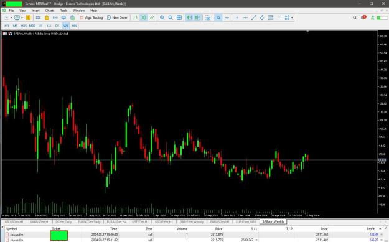
Task: Switch to the USTECm,H1 chart tab
Action: (141, 221)
